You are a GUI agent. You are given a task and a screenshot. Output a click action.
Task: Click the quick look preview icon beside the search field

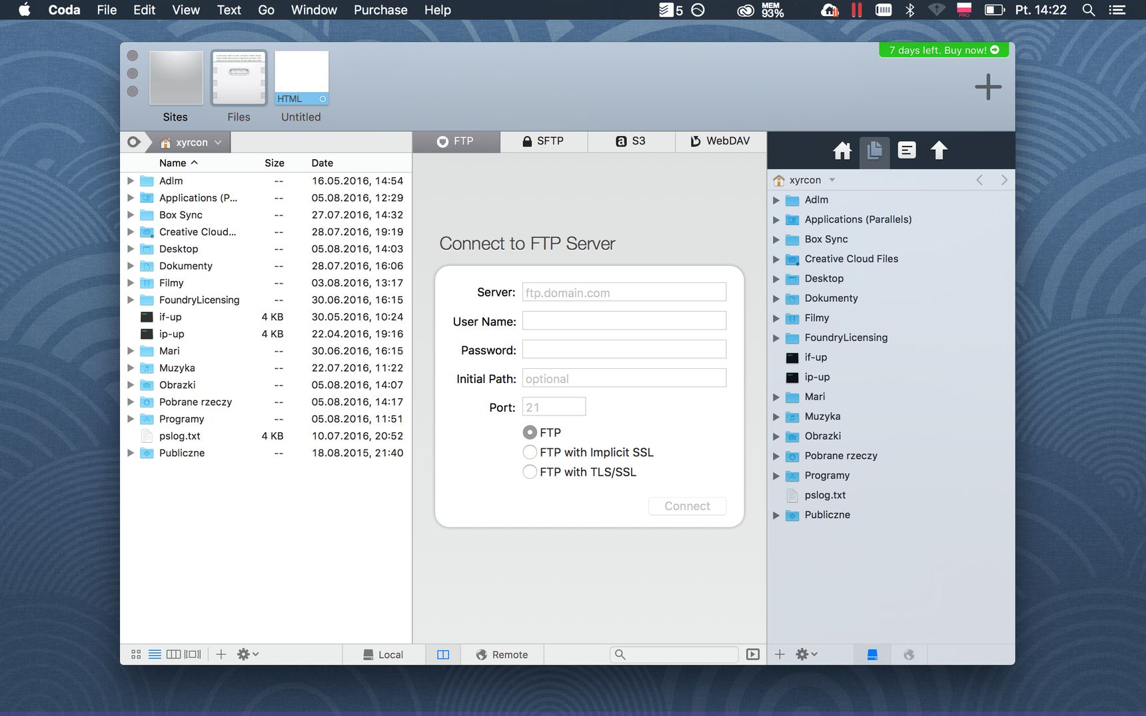[753, 655]
